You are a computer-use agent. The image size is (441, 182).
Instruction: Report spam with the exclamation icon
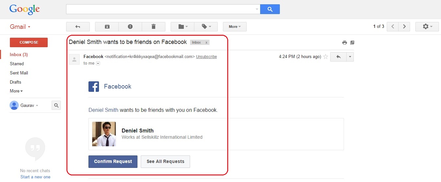pyautogui.click(x=130, y=27)
